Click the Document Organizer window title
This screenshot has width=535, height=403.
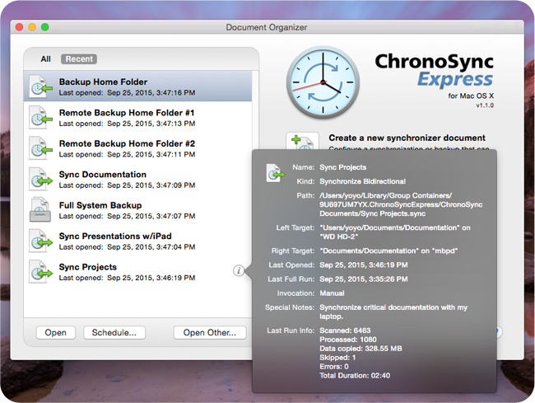point(267,27)
